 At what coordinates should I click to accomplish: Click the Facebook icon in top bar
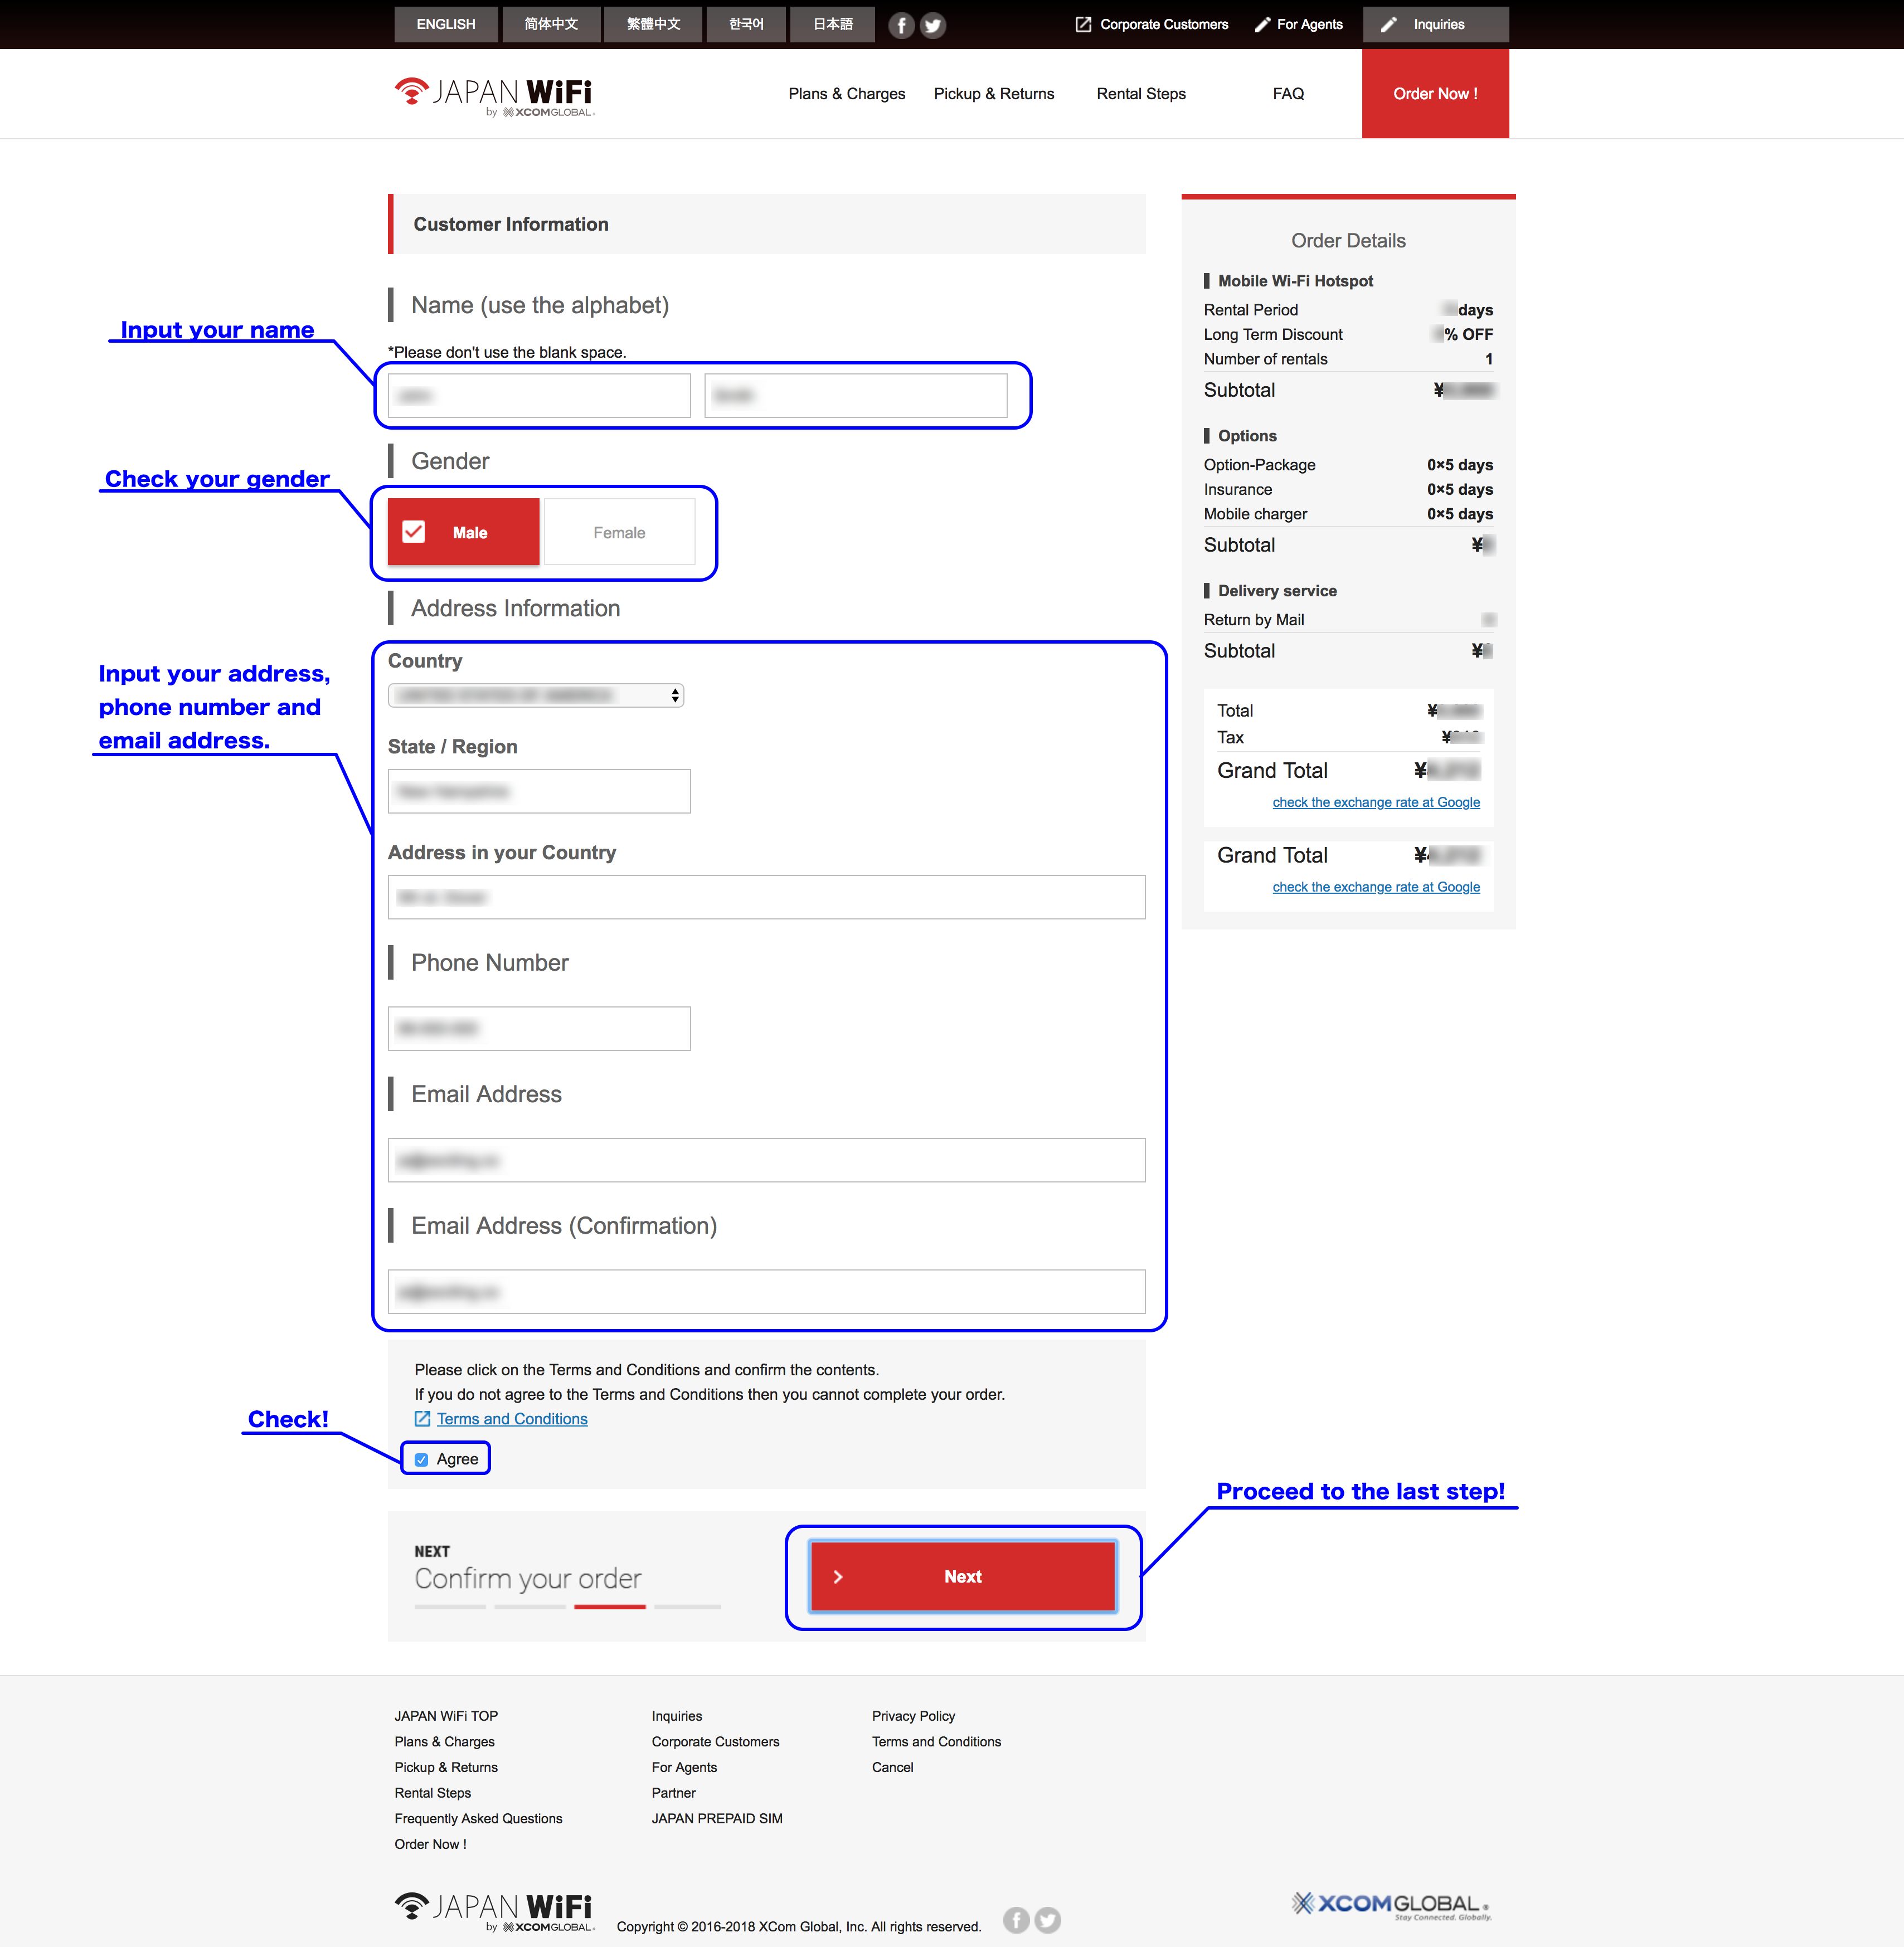(x=901, y=25)
